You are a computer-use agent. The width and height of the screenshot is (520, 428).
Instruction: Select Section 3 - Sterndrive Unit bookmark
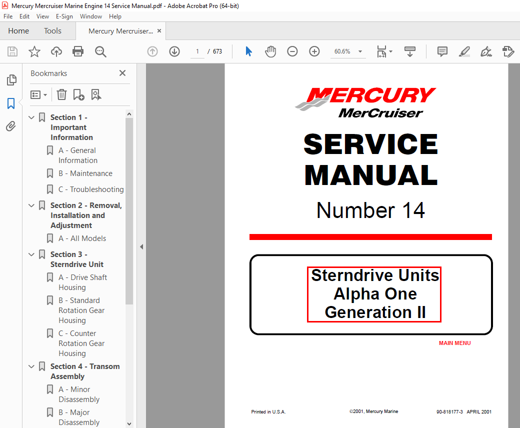click(77, 259)
